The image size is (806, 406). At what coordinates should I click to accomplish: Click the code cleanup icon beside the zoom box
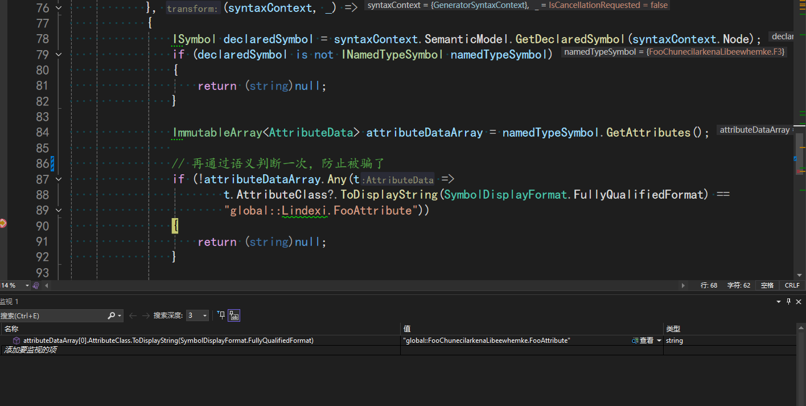click(36, 285)
